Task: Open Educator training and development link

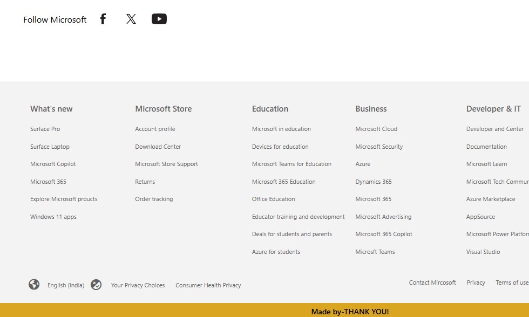Action: (x=298, y=217)
